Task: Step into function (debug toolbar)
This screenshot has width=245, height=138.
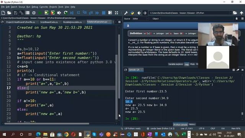Action: click(x=85, y=13)
